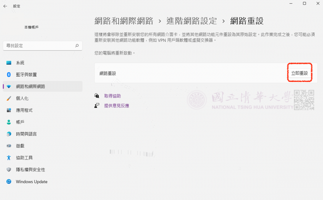The image size is (323, 200).
Task: Navigate to 網路和網際網路 breadcrumb
Action: (x=124, y=21)
